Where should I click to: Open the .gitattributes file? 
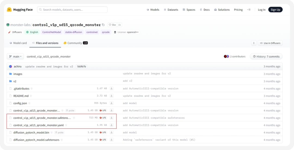point(22,89)
